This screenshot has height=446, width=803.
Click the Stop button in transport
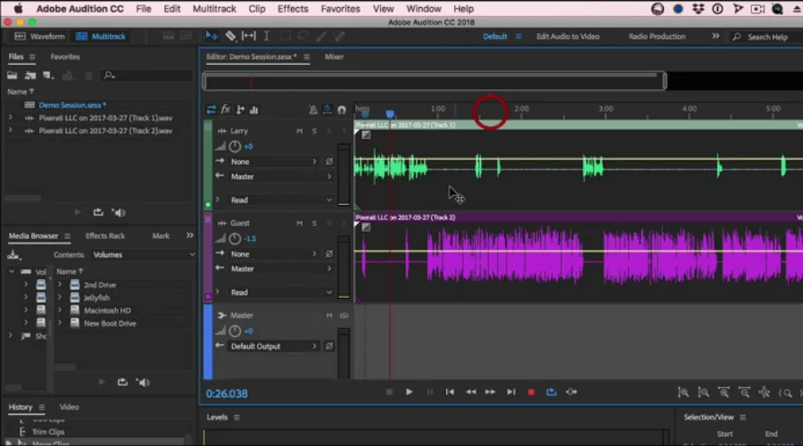pyautogui.click(x=389, y=392)
